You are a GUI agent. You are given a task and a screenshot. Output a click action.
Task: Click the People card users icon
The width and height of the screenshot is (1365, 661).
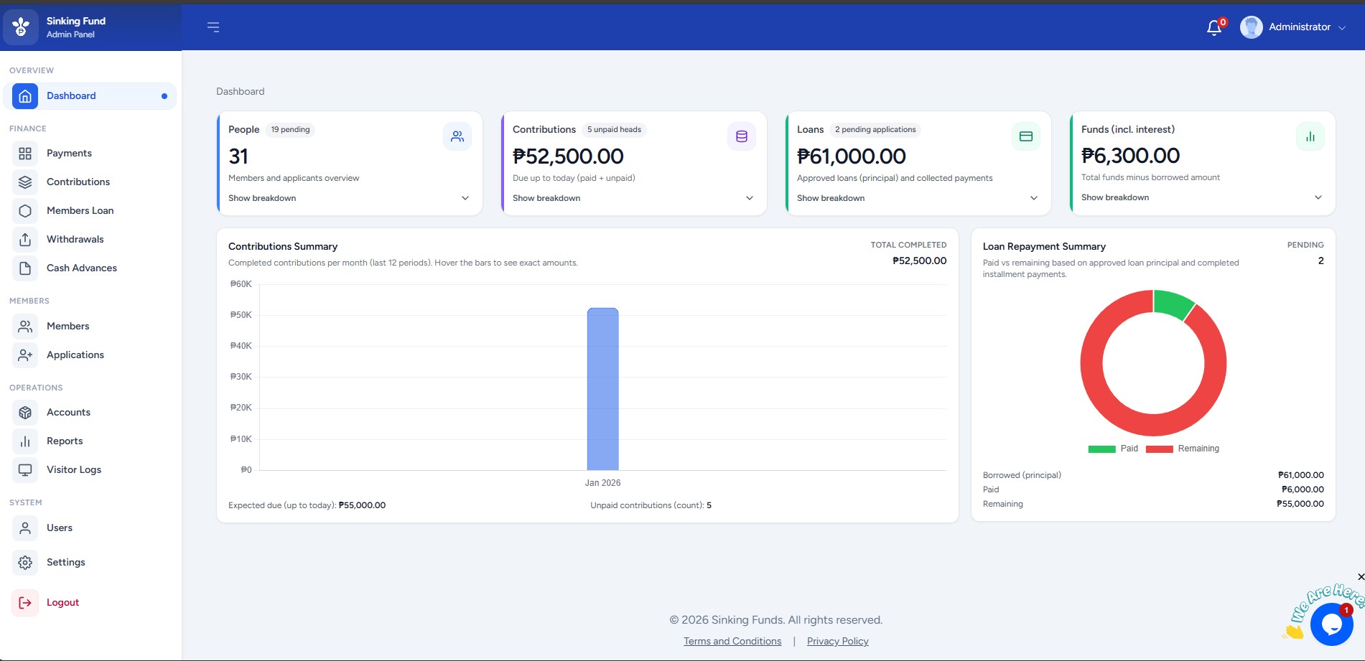click(x=457, y=136)
